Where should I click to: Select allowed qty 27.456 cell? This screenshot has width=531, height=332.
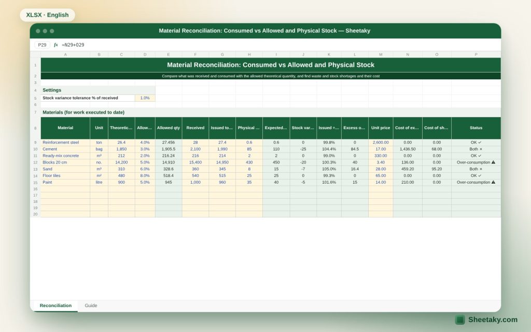[x=169, y=143]
